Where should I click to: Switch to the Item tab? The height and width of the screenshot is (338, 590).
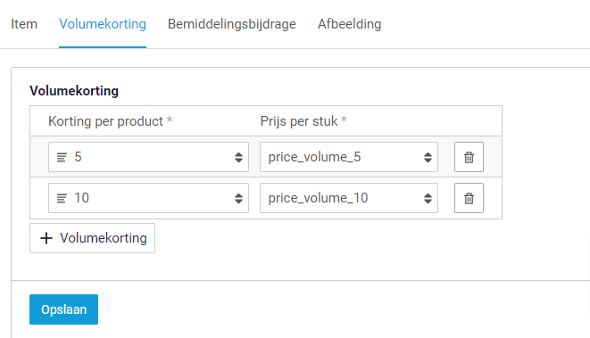24,24
